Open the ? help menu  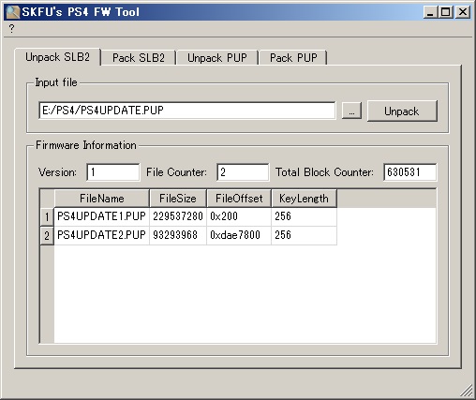click(11, 29)
